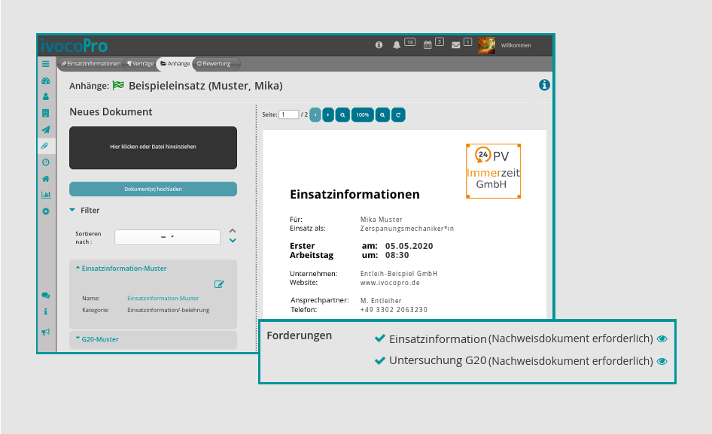
Task: Click the megaphone icon in lower sidebar
Action: [x=45, y=332]
